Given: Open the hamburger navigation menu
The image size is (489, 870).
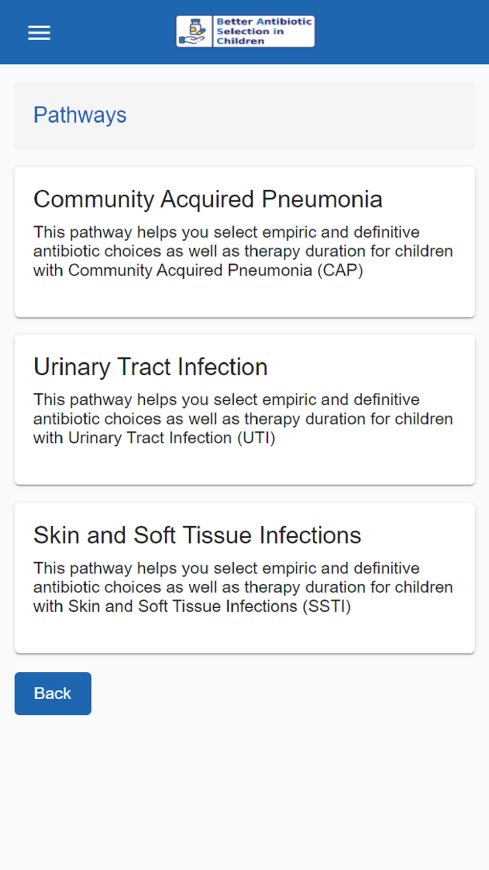Looking at the screenshot, I should [39, 32].
